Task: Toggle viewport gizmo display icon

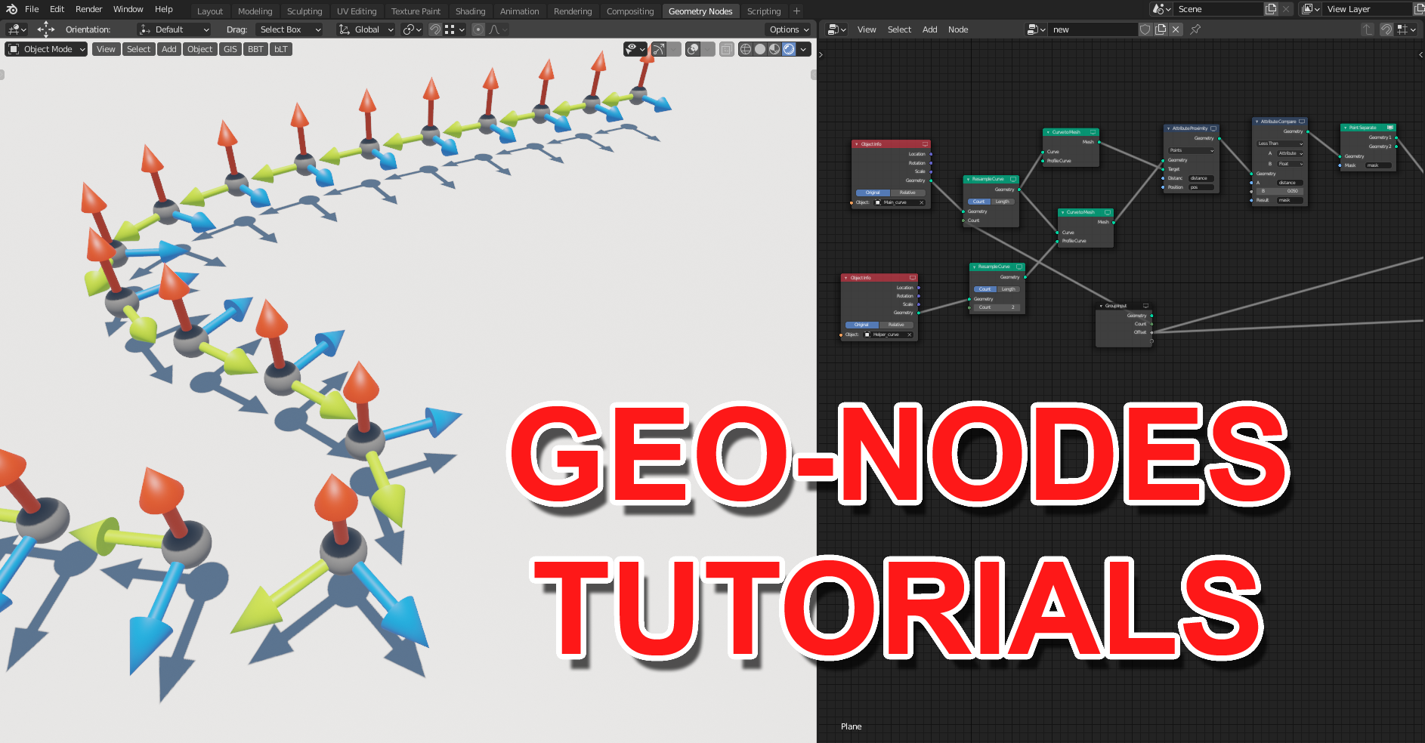Action: pyautogui.click(x=659, y=49)
